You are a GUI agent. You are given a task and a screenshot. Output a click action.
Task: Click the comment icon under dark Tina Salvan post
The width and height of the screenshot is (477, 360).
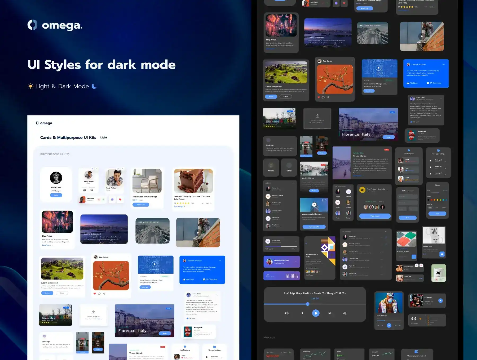coord(323,97)
